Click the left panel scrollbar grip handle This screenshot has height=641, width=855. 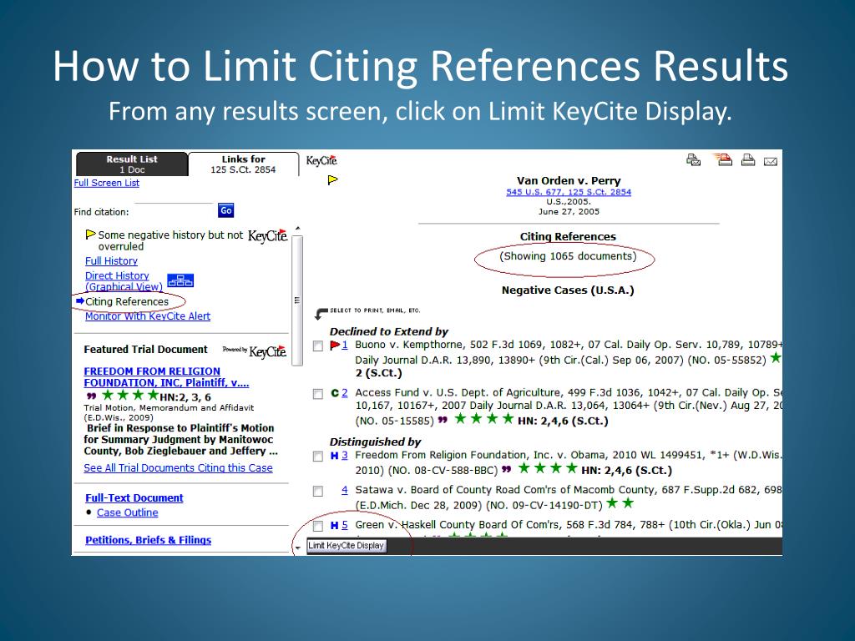click(x=297, y=300)
